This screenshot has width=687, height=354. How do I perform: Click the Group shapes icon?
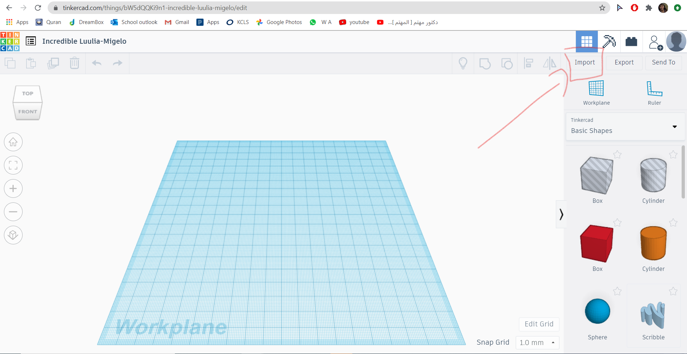click(x=485, y=63)
